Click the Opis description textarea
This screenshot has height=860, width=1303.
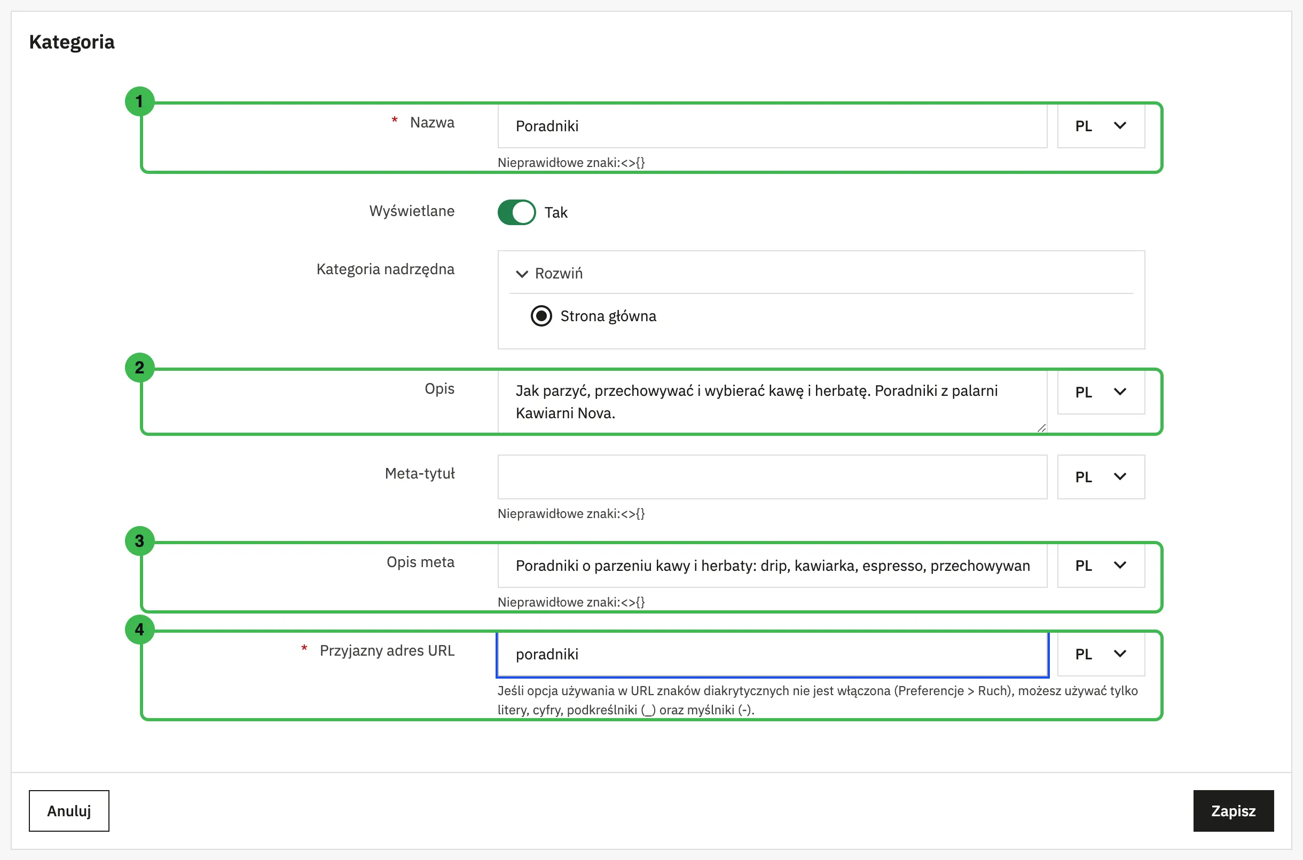click(x=772, y=402)
